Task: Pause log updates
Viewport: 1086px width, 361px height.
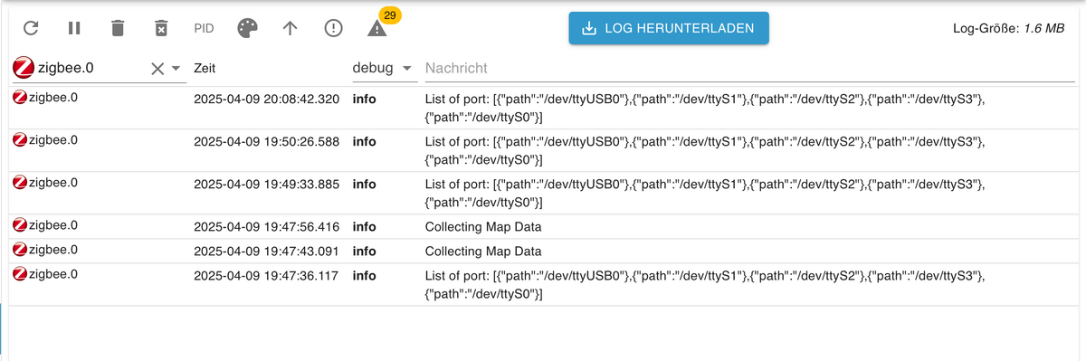Action: click(74, 28)
